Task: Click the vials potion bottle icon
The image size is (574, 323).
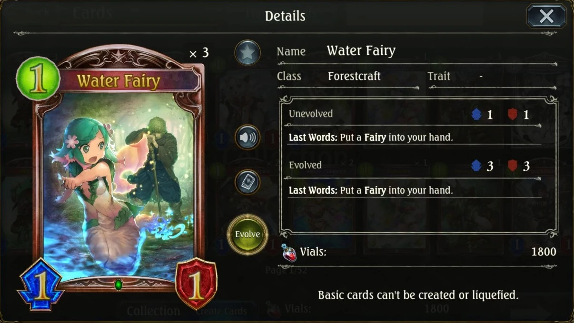Action: pos(288,253)
